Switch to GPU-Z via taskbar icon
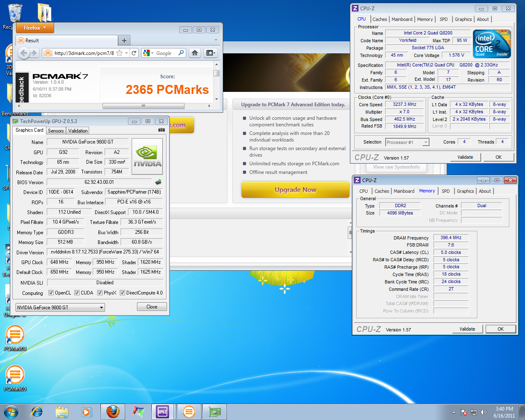 point(215,411)
